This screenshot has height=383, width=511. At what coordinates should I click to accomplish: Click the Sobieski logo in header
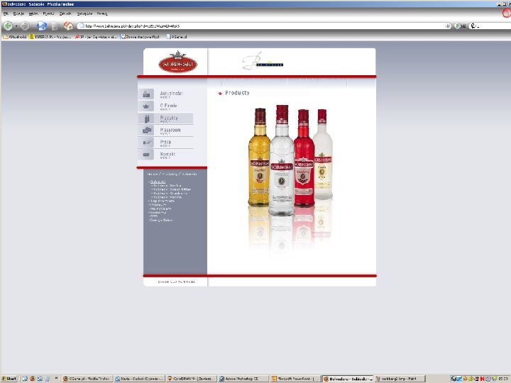[x=178, y=62]
